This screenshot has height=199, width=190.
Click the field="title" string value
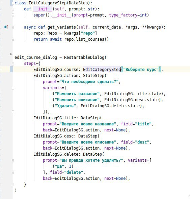143,124
